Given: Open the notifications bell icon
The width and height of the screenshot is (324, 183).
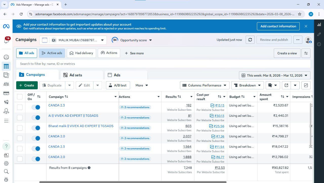Looking at the screenshot, I should [6, 40].
